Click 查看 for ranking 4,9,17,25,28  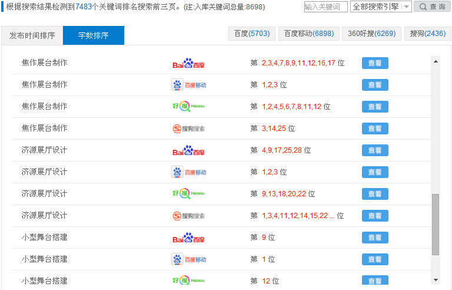(375, 150)
